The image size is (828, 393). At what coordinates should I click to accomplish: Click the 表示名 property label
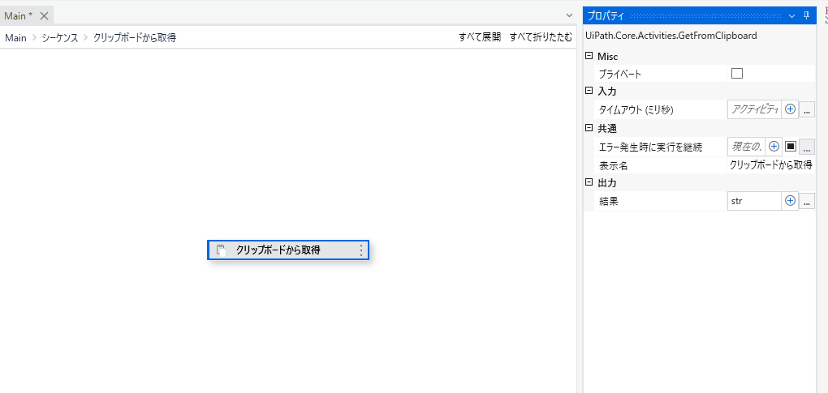tap(613, 165)
